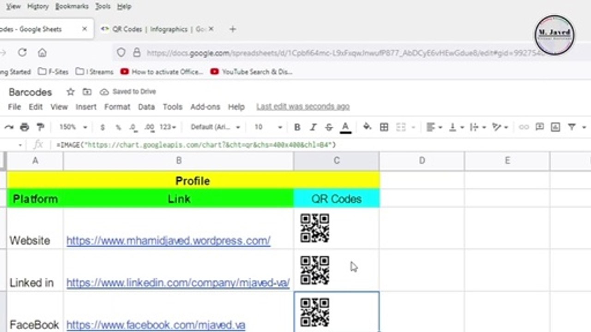
Task: Click the Merge cells icon
Action: point(401,127)
